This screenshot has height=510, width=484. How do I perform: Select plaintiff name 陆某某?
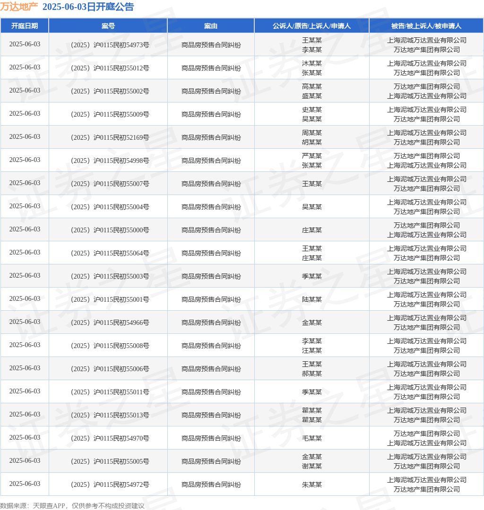[x=312, y=299]
